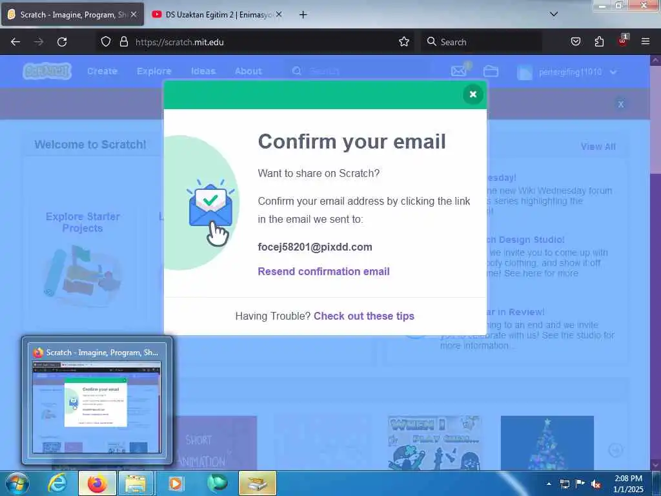
Task: Open the Ideas menu item
Action: click(x=203, y=71)
